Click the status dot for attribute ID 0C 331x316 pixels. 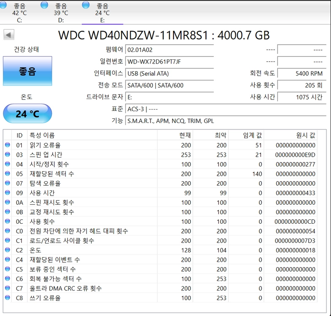coord(8,221)
